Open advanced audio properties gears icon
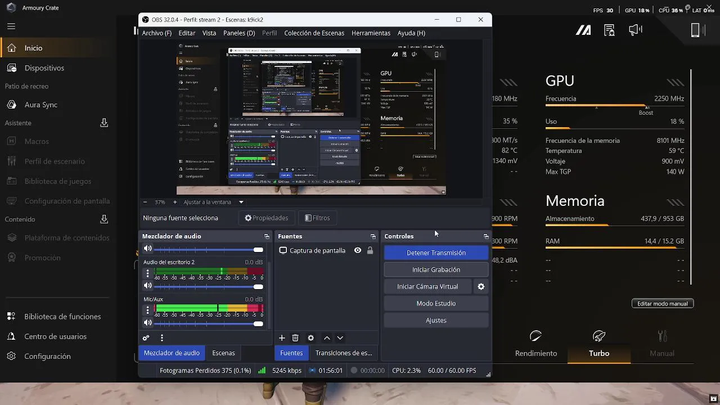Screen dimensions: 720x405 click(x=146, y=338)
